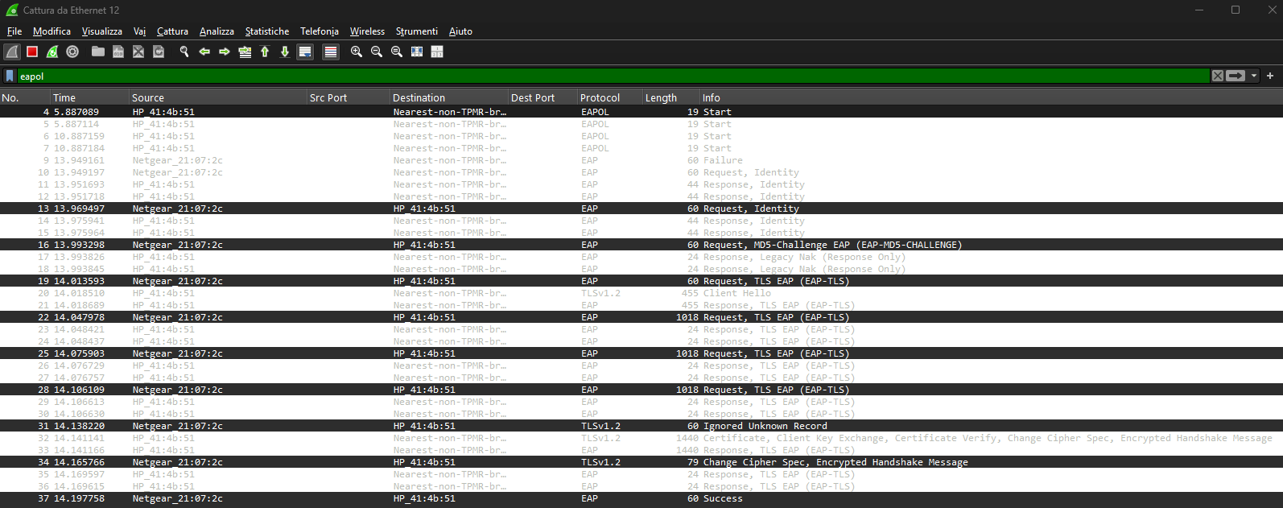Stop capture with the red square button
The height and width of the screenshot is (508, 1283).
click(32, 52)
